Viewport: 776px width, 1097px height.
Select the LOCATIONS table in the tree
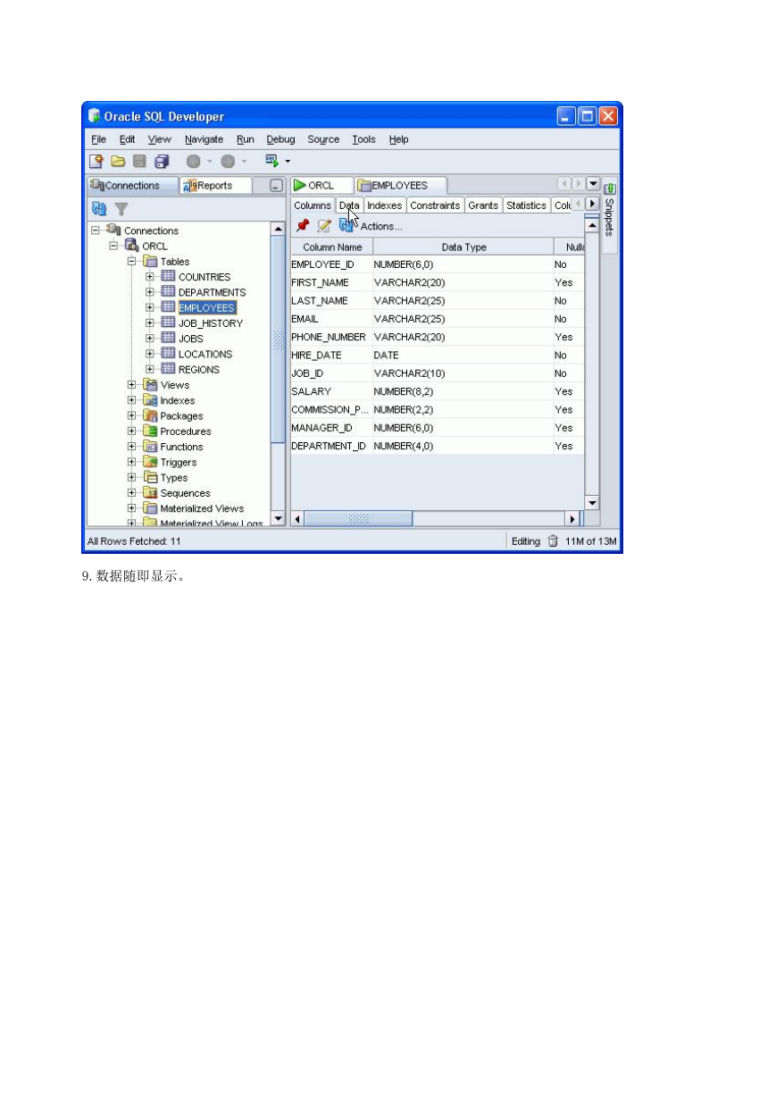tap(204, 354)
